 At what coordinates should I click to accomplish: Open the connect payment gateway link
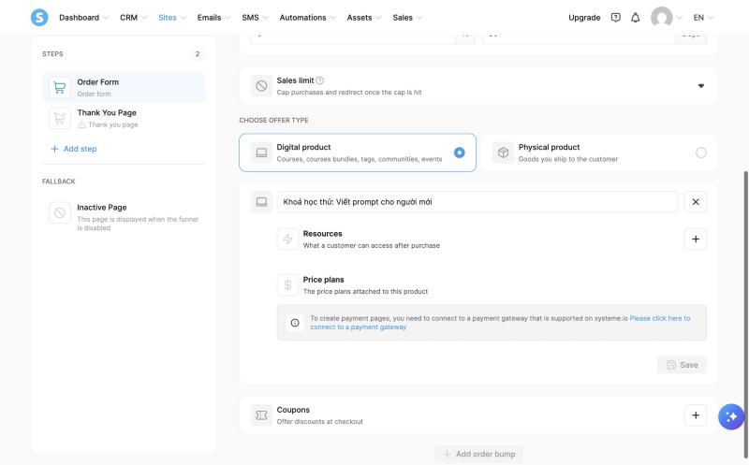[x=500, y=323]
